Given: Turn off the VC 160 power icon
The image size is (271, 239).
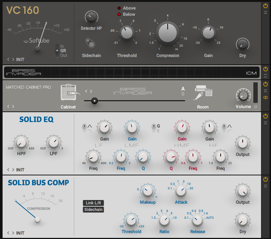Looking at the screenshot, I should click(265, 6).
